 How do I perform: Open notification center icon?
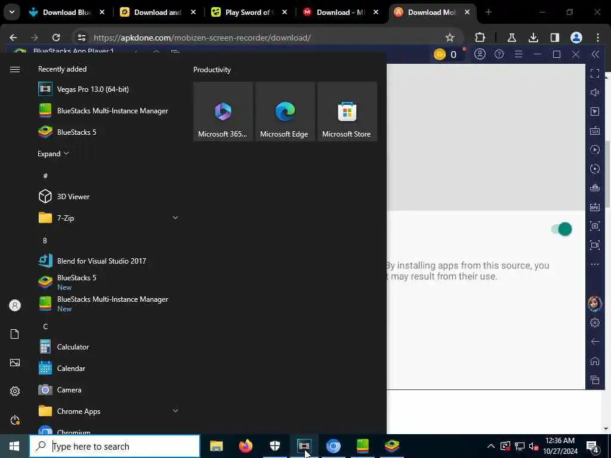point(593,446)
